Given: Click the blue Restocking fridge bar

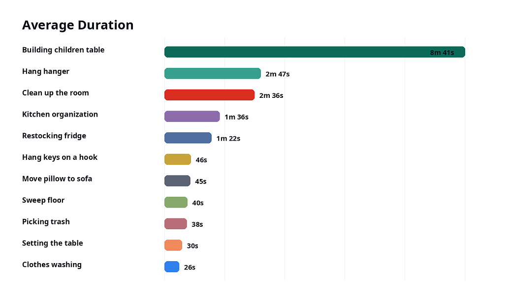Looking at the screenshot, I should pyautogui.click(x=188, y=138).
